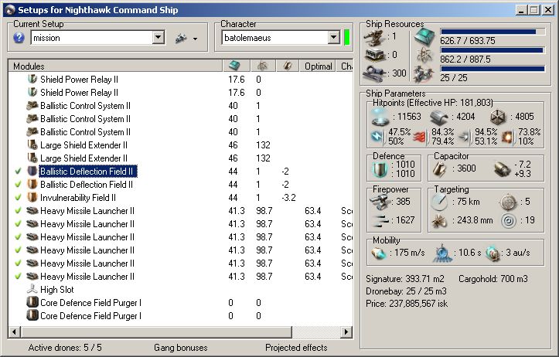This screenshot has width=559, height=357.
Task: Open Active drones: 5 / 5
Action: pos(65,348)
